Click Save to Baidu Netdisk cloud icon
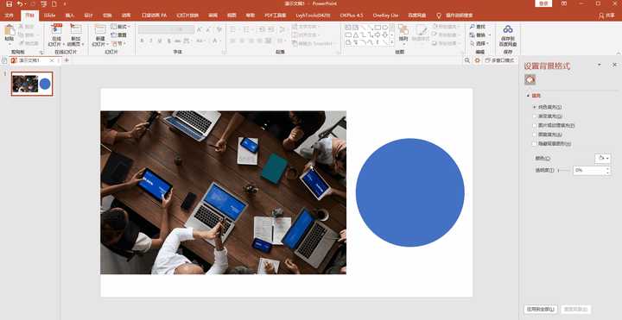The width and height of the screenshot is (622, 320). (508, 29)
